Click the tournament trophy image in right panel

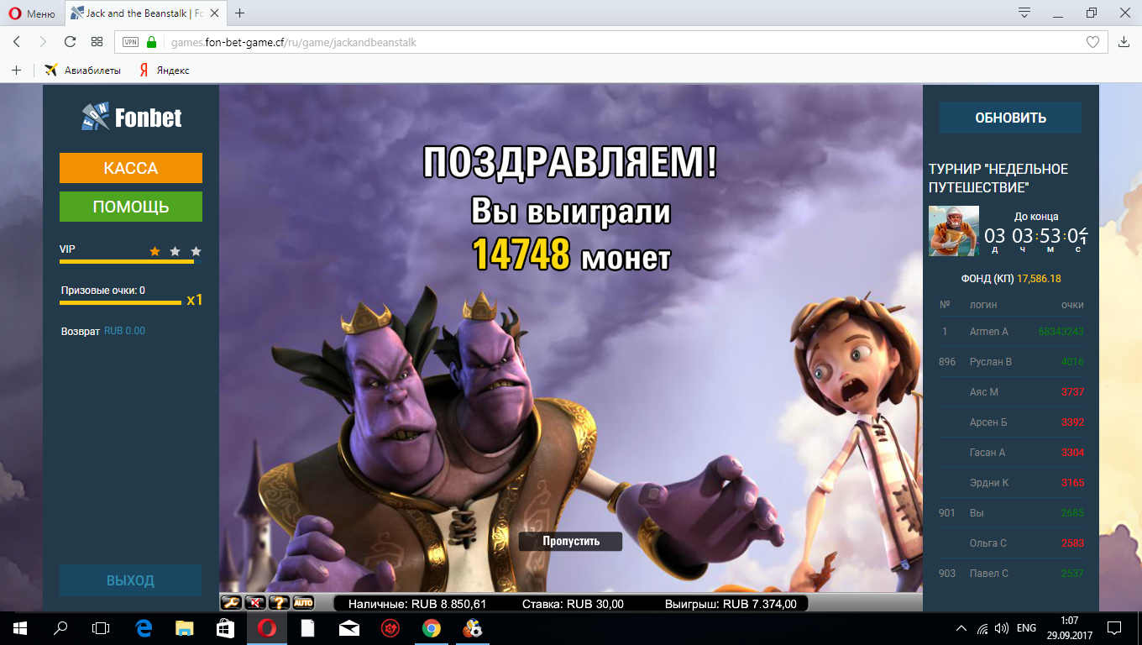[x=953, y=230]
